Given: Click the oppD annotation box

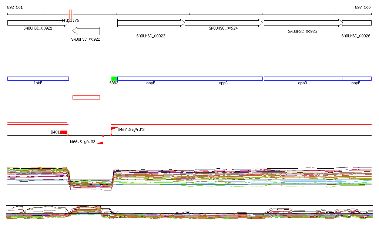Looking at the screenshot, I should click(303, 78).
